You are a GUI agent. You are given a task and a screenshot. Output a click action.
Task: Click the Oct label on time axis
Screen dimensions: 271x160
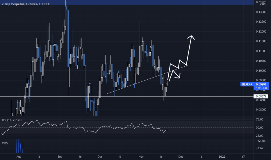click(100, 157)
